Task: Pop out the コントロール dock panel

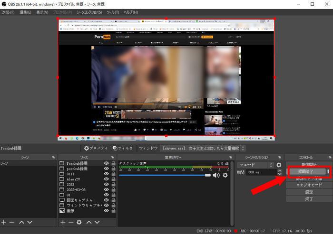Action: pos(330,157)
